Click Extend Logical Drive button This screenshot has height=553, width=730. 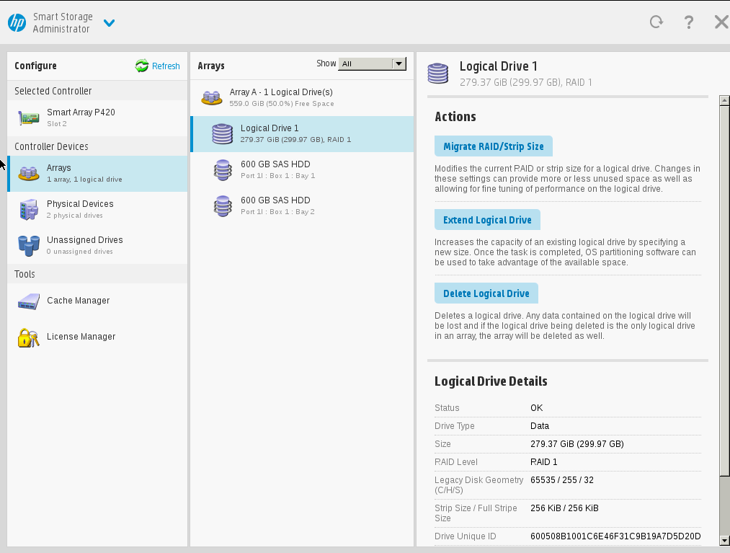pyautogui.click(x=487, y=220)
